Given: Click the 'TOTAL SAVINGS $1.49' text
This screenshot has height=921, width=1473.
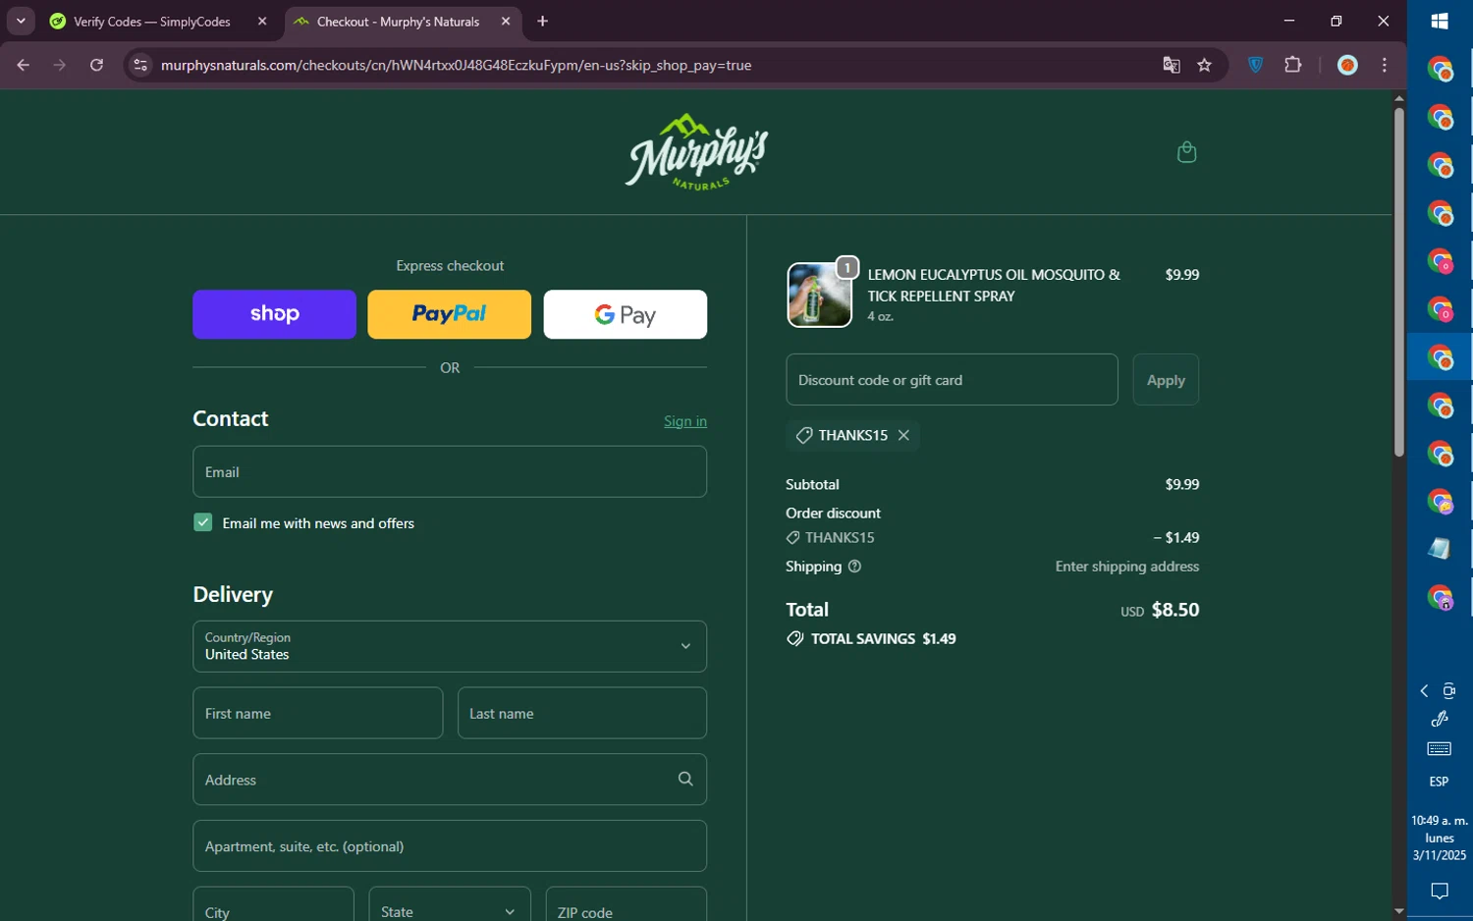Looking at the screenshot, I should (x=883, y=639).
